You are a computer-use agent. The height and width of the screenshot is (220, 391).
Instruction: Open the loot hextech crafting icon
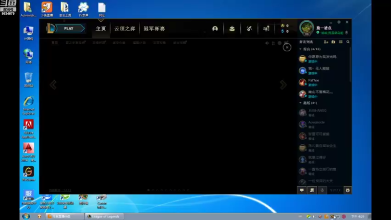pyautogui.click(x=249, y=29)
